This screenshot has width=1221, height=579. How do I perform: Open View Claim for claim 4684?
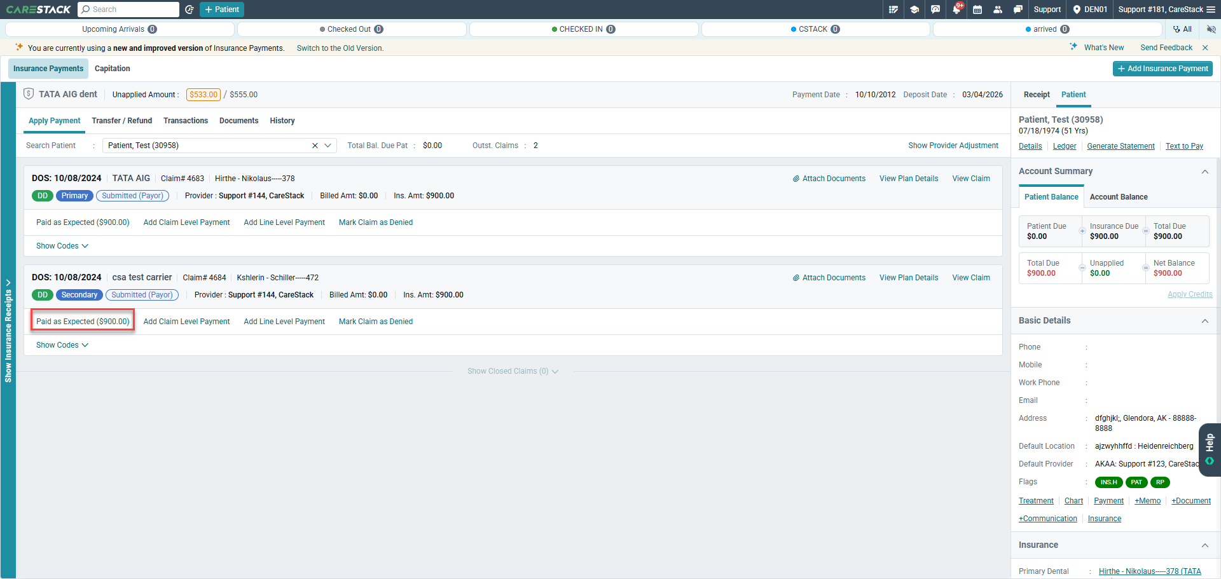pyautogui.click(x=971, y=278)
